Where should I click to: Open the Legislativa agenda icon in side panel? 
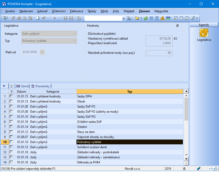coord(204,33)
